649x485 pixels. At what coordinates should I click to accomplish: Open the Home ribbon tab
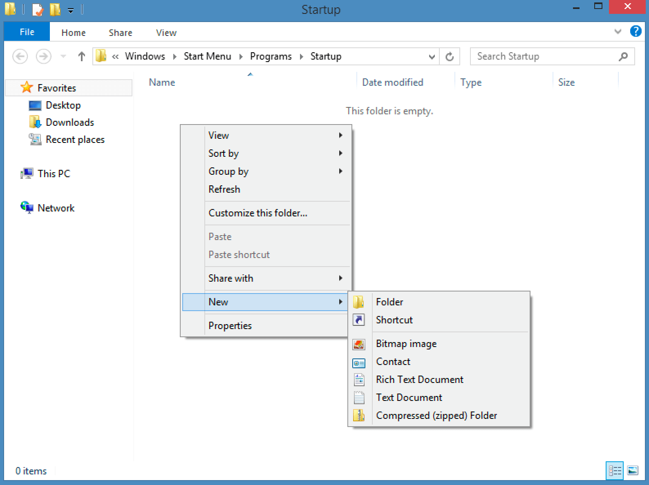74,33
